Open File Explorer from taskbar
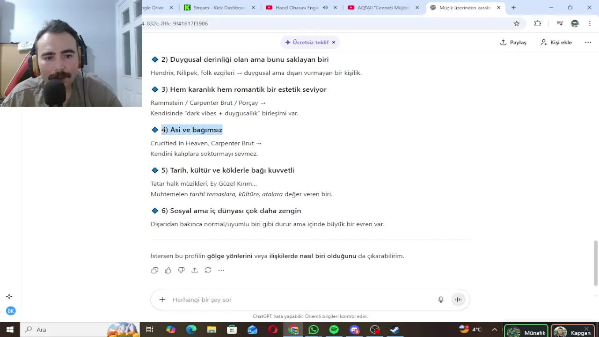 click(x=212, y=330)
